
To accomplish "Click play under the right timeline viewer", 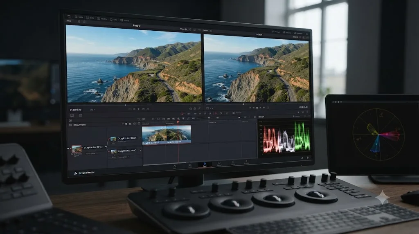I will (x=260, y=108).
